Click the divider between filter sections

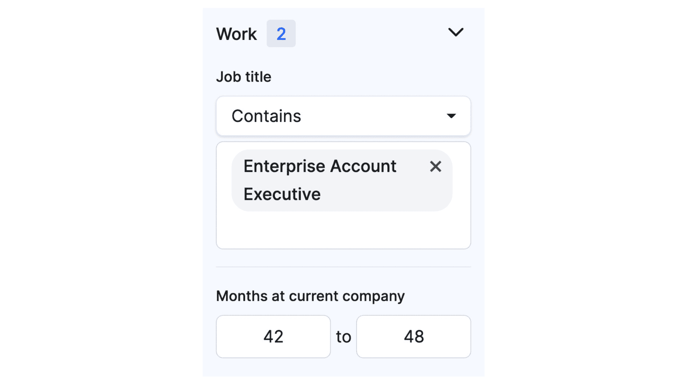(343, 267)
